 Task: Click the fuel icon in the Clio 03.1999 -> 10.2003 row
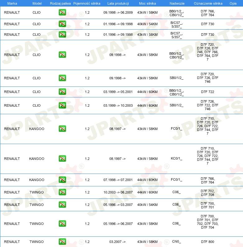(x=62, y=105)
